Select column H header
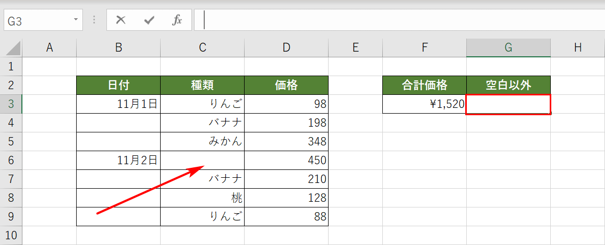 click(x=577, y=48)
